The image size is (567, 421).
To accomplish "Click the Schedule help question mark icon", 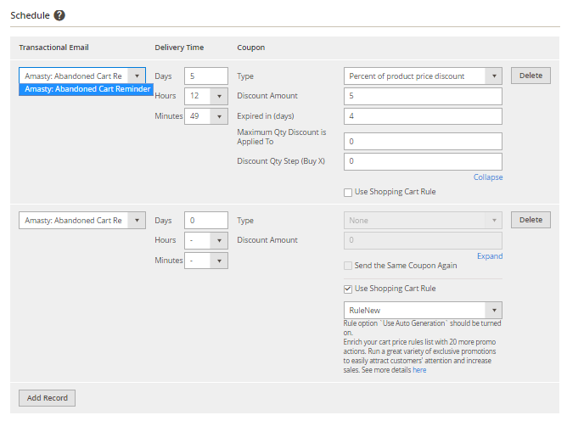I will point(59,15).
